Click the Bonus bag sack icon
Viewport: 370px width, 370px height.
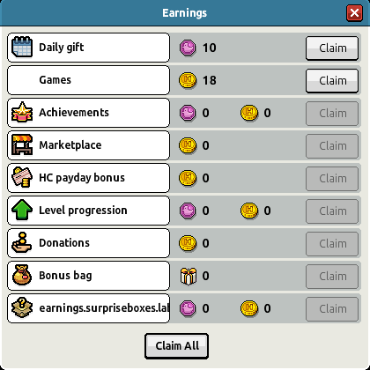click(x=22, y=275)
